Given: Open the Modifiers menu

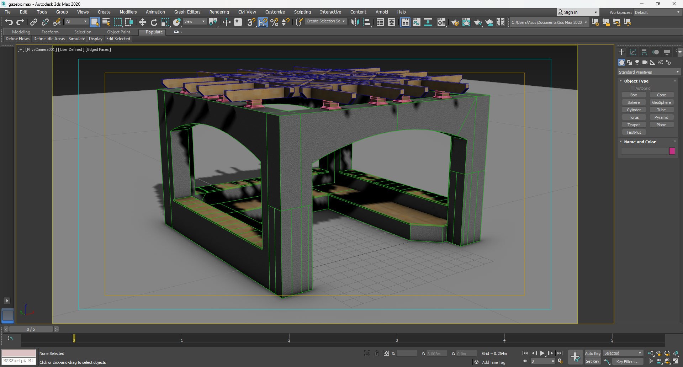Looking at the screenshot, I should [x=128, y=12].
